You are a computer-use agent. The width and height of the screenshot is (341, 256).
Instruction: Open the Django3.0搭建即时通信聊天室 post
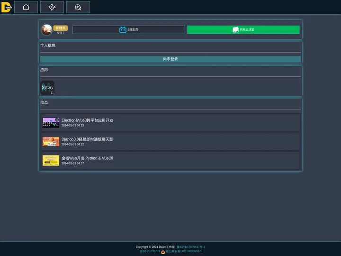170,141
